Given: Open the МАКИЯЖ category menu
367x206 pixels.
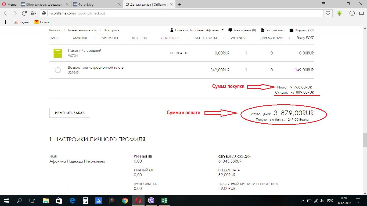Looking at the screenshot, I should 80,38.
